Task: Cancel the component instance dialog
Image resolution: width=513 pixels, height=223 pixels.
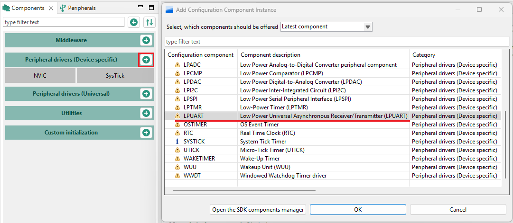Action: 457,210
